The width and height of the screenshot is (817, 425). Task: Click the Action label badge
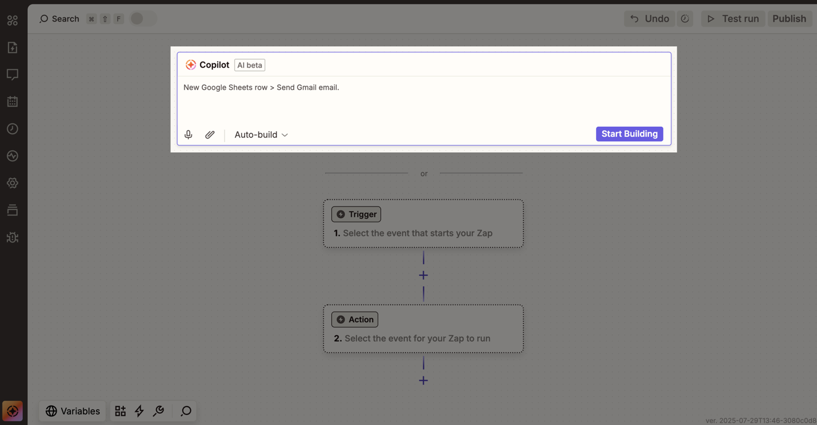click(x=355, y=320)
